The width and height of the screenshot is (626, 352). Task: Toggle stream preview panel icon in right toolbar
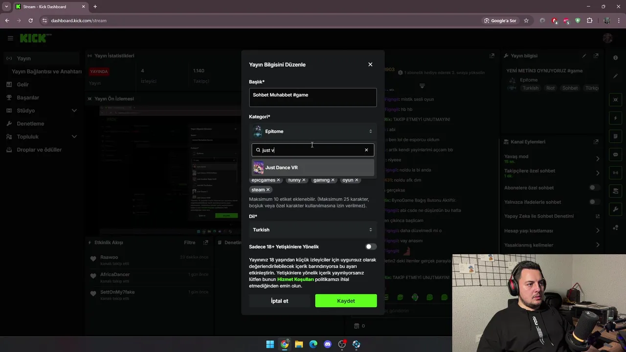[x=615, y=100]
